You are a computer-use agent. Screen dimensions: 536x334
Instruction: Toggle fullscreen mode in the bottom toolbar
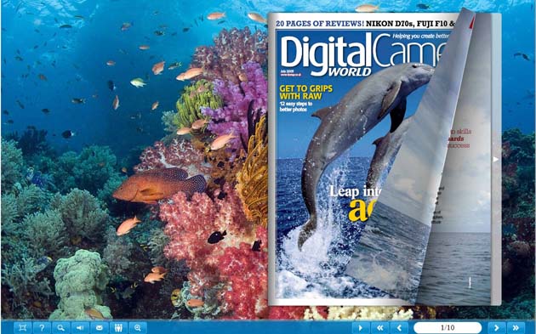[x=23, y=327]
